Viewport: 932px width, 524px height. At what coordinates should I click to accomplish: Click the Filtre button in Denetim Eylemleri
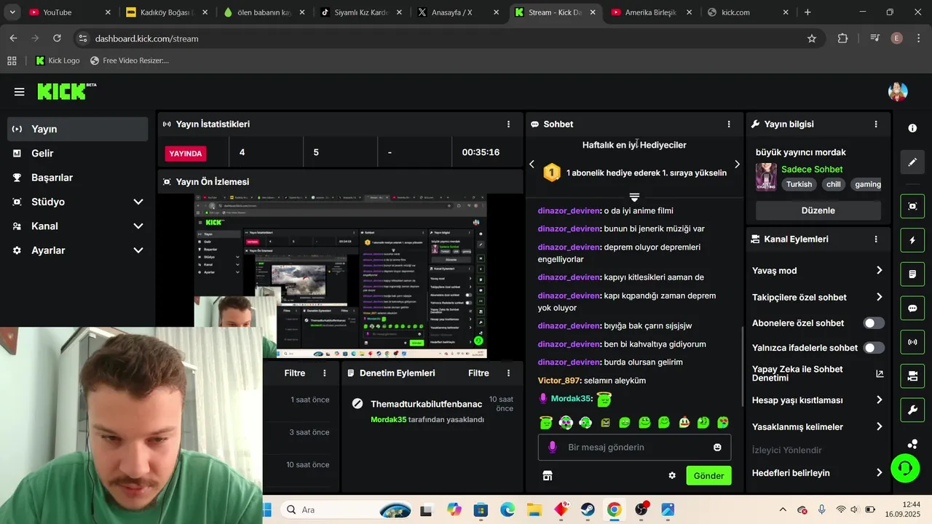click(x=478, y=373)
